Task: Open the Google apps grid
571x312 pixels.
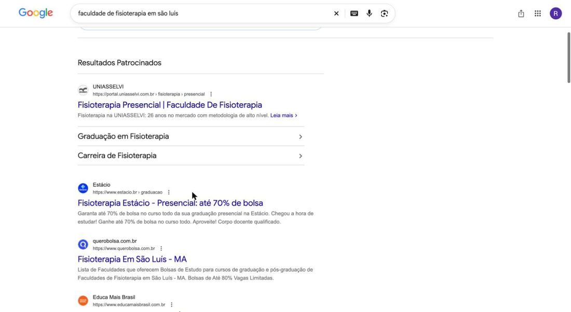Action: (x=537, y=13)
